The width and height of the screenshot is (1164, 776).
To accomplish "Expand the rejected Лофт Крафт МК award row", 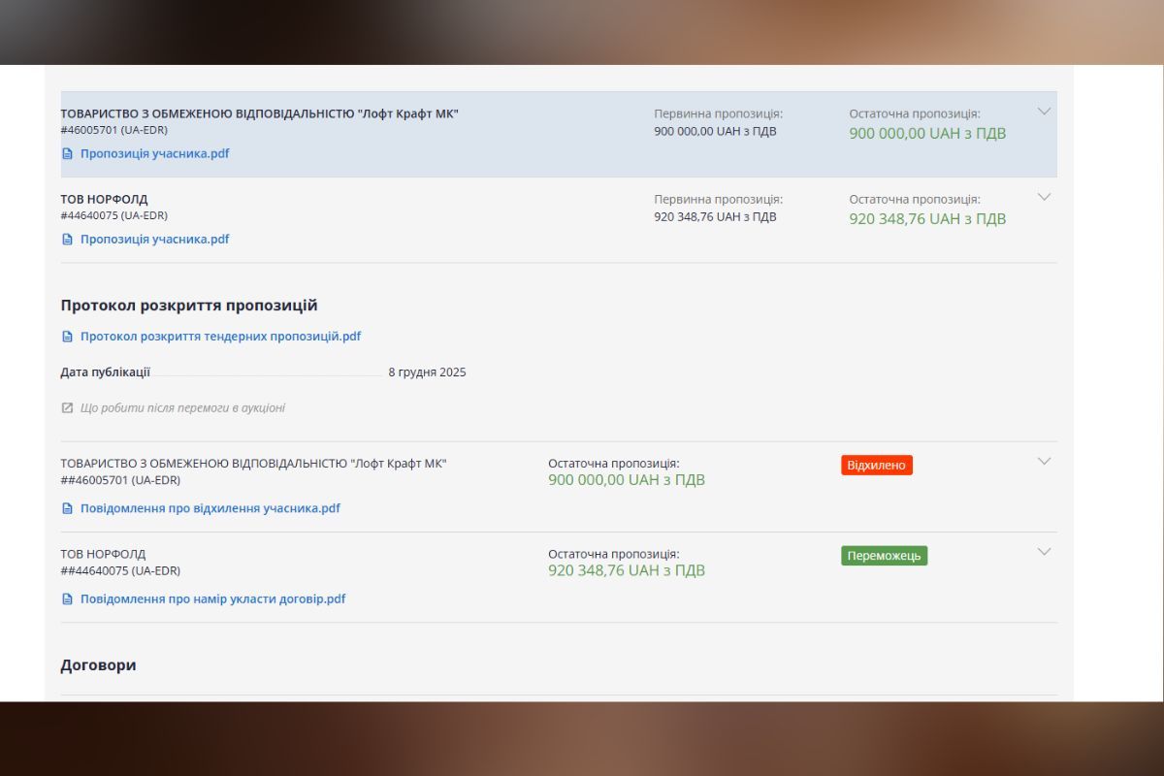I will (x=1044, y=462).
